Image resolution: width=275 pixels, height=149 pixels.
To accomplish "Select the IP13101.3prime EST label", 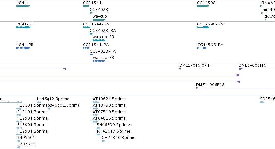I will pos(32,112).
